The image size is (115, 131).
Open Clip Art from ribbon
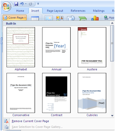point(60,18)
